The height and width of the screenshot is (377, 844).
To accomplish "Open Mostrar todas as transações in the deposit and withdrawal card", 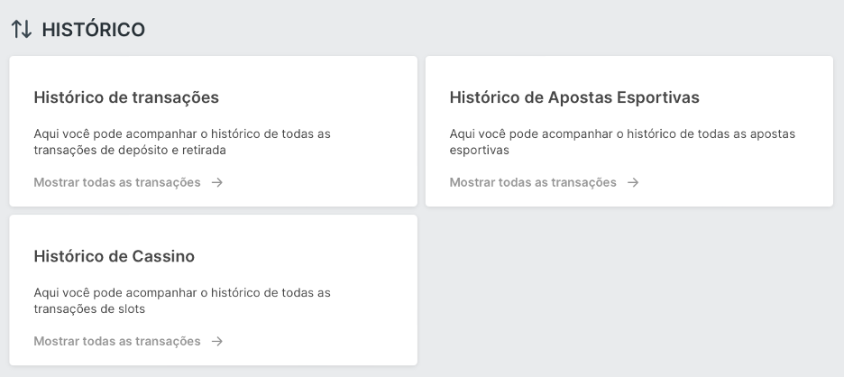I will pos(117,182).
